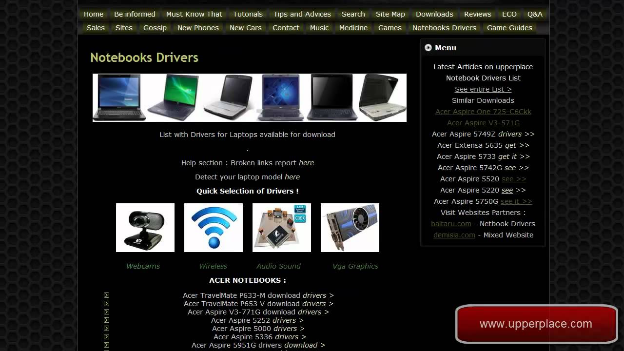Click 'see >>' next to Acer Aspire 5520
The height and width of the screenshot is (351, 624).
pos(514,179)
